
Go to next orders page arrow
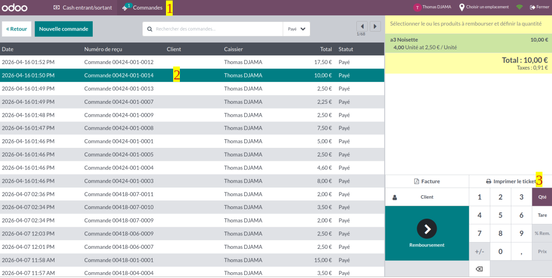pos(375,26)
